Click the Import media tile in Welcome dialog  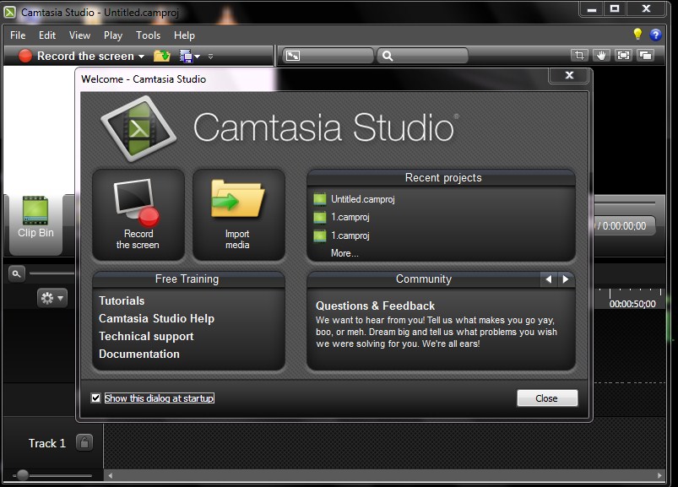point(238,214)
